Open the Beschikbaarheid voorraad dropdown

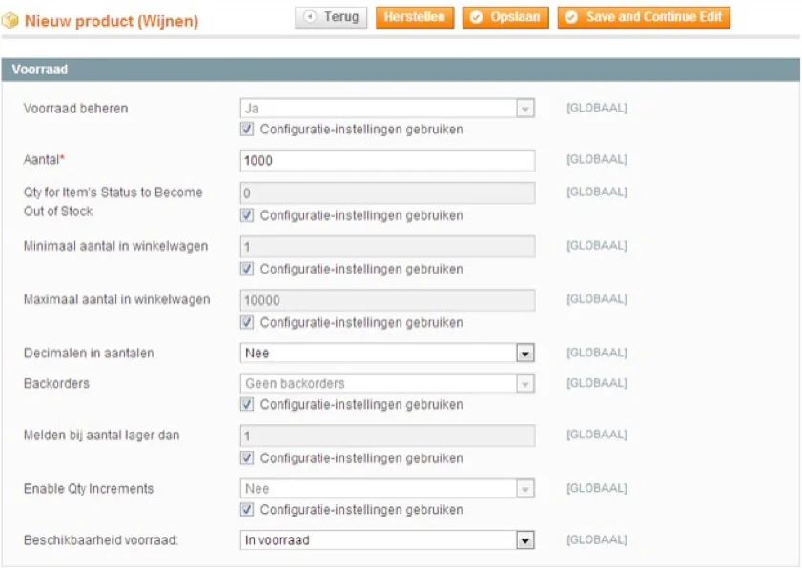coord(387,539)
